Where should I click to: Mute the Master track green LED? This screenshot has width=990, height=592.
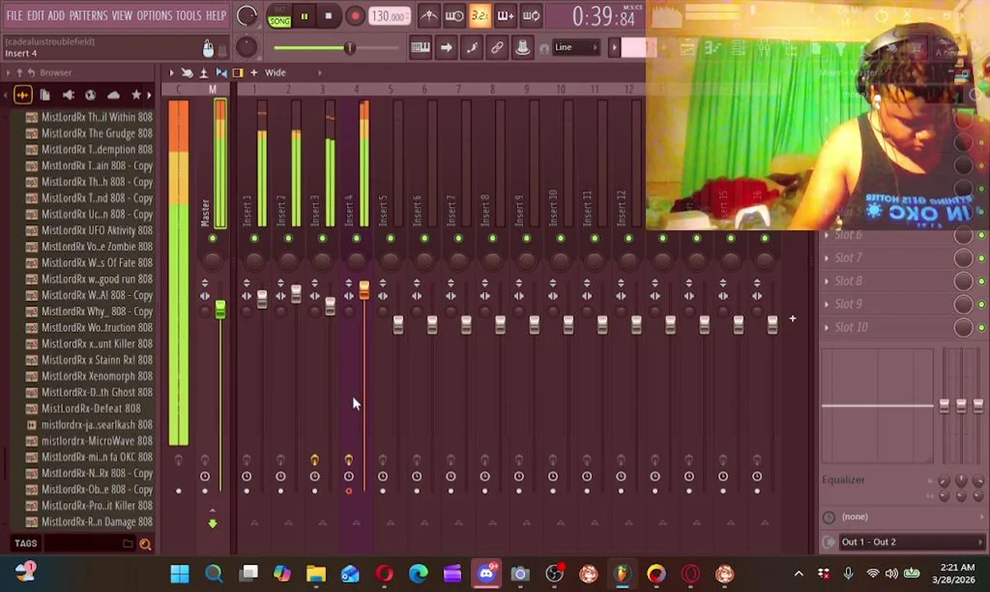(212, 238)
